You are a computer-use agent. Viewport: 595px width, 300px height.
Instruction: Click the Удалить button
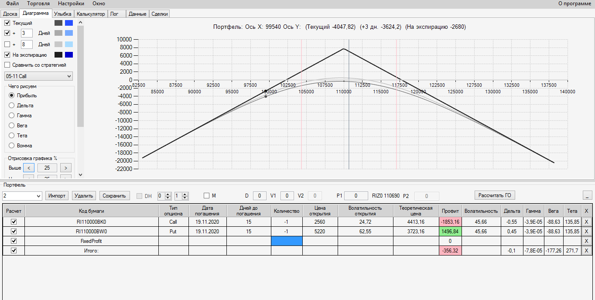click(x=84, y=196)
